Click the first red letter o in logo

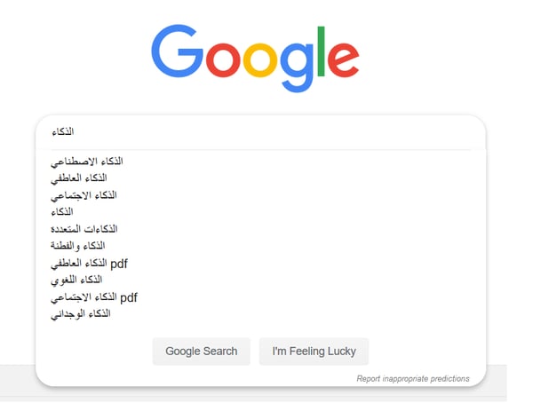pos(223,60)
